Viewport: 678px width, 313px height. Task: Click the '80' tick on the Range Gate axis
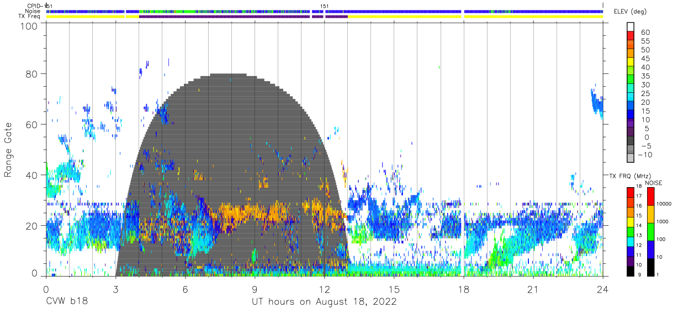tap(33, 74)
